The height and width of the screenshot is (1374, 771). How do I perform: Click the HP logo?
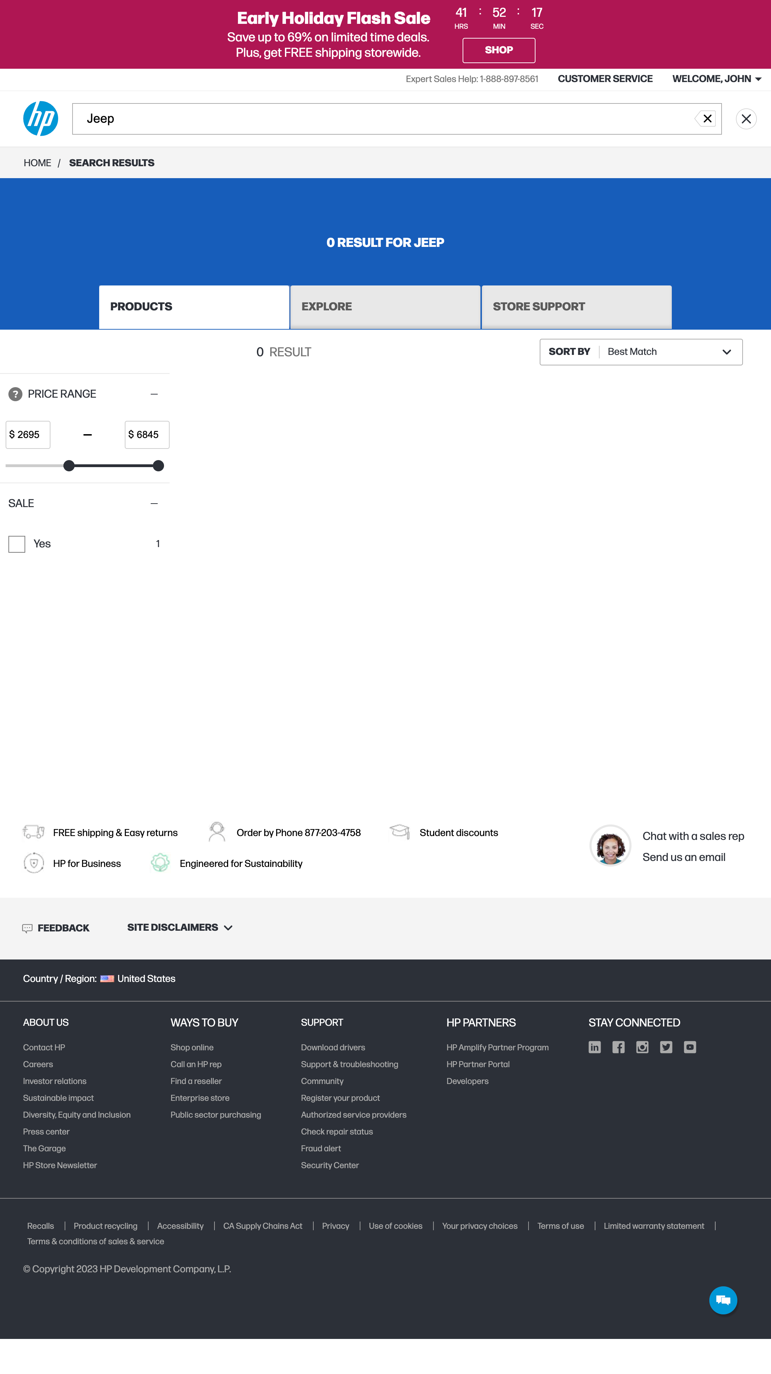pyautogui.click(x=41, y=119)
